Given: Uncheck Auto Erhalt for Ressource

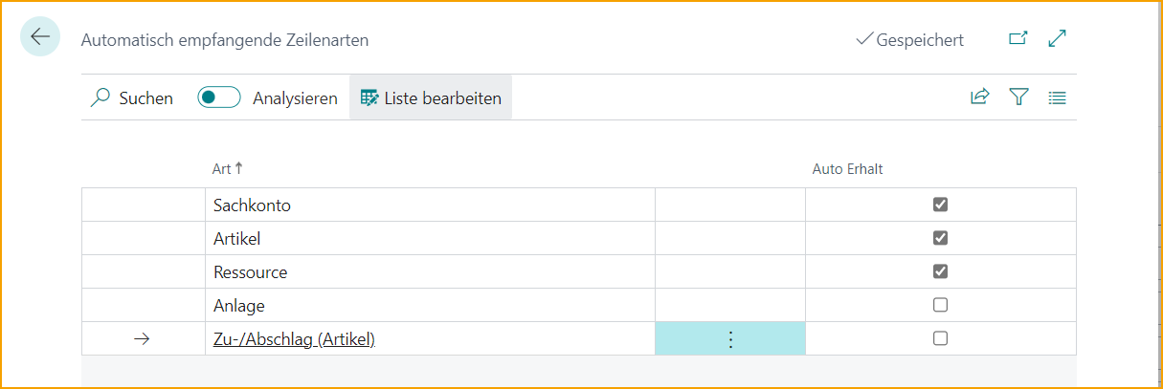Looking at the screenshot, I should [940, 271].
